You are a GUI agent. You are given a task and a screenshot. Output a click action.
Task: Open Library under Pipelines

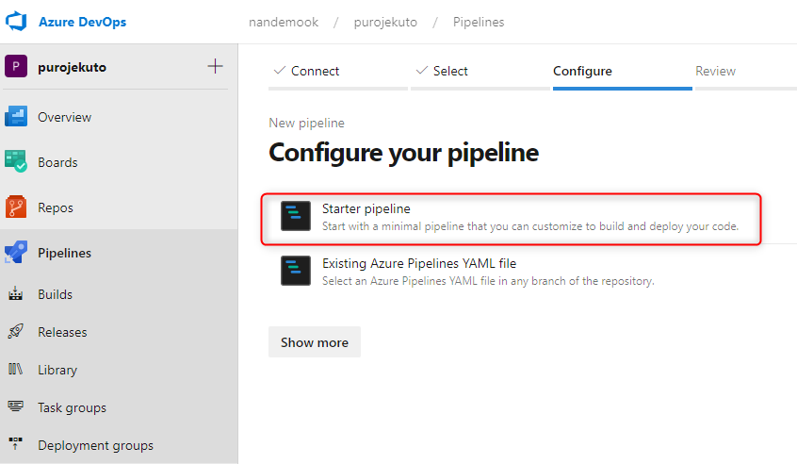[x=57, y=370]
